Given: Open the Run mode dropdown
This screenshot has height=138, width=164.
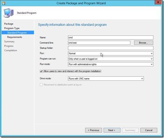Looking at the screenshot, I should point(111,64).
